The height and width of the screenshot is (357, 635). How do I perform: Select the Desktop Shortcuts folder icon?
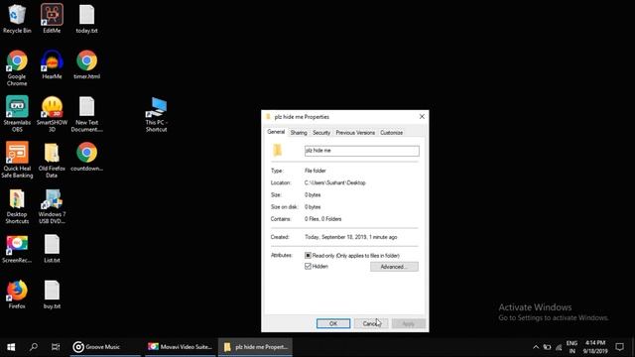(x=17, y=206)
